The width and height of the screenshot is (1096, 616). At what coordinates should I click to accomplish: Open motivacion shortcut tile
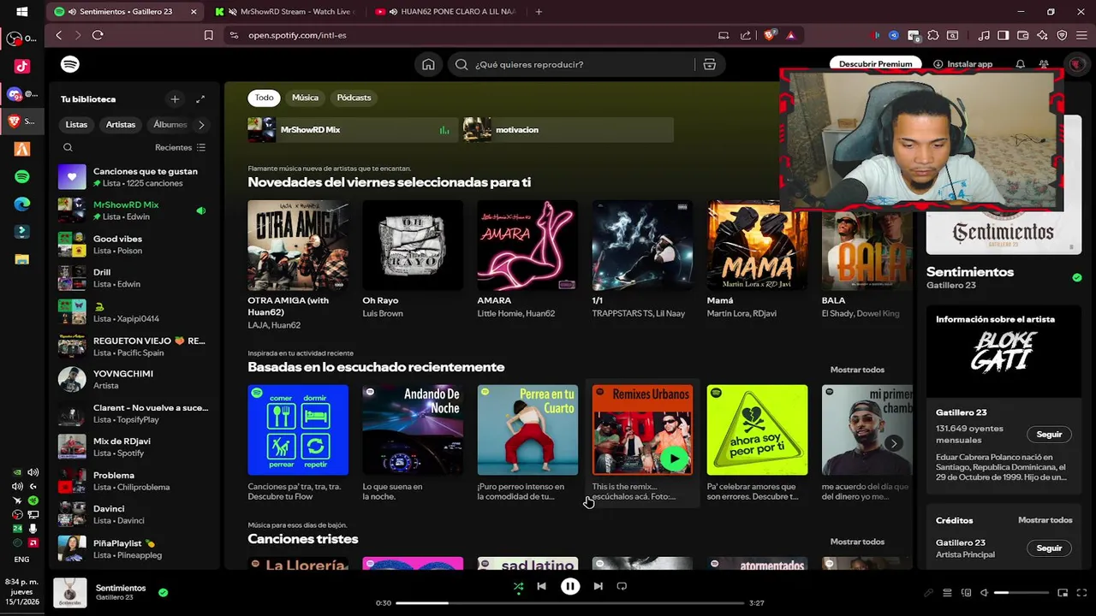[x=568, y=130]
